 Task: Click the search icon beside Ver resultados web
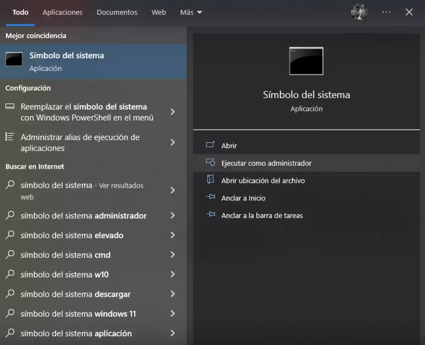(10, 185)
